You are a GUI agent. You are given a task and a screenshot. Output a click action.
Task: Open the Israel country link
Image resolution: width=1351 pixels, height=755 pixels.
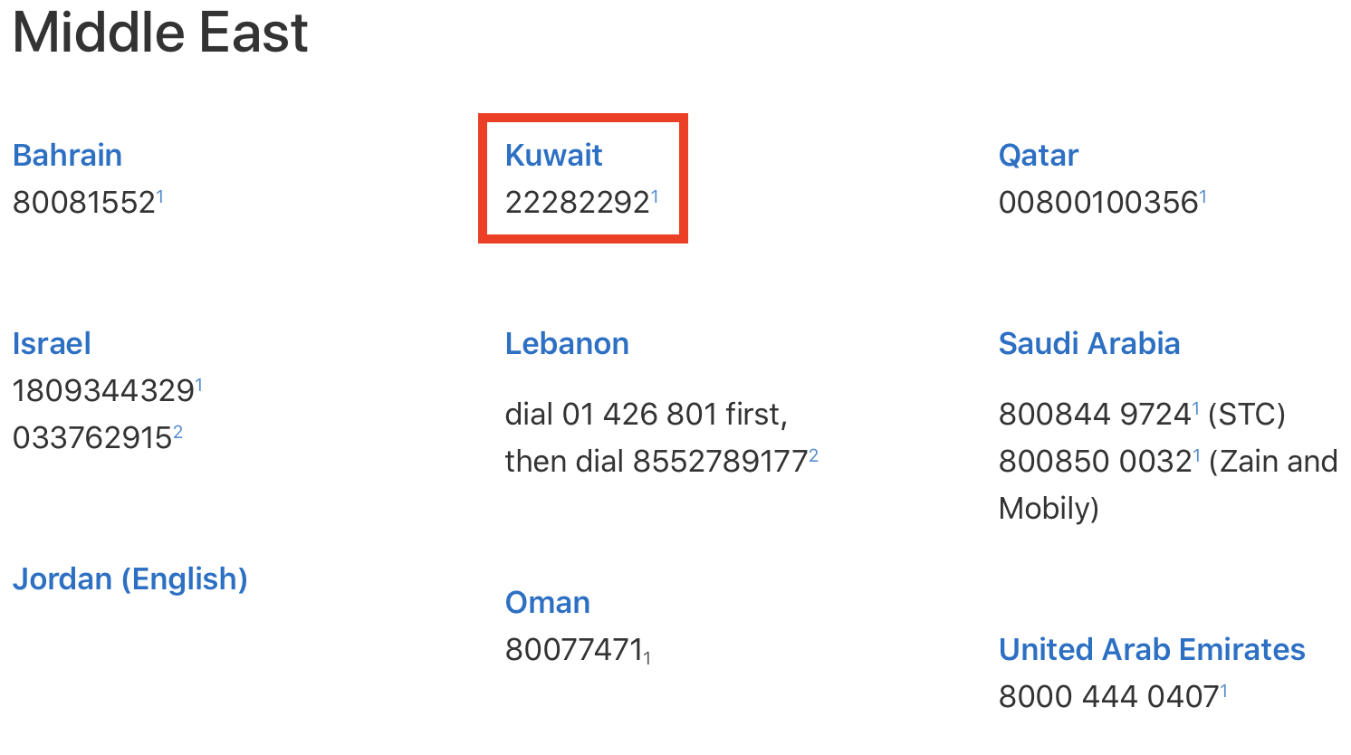pyautogui.click(x=52, y=343)
